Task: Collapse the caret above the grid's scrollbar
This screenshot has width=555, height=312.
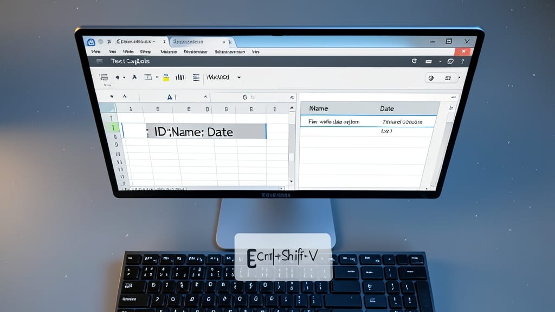Action: (x=292, y=97)
